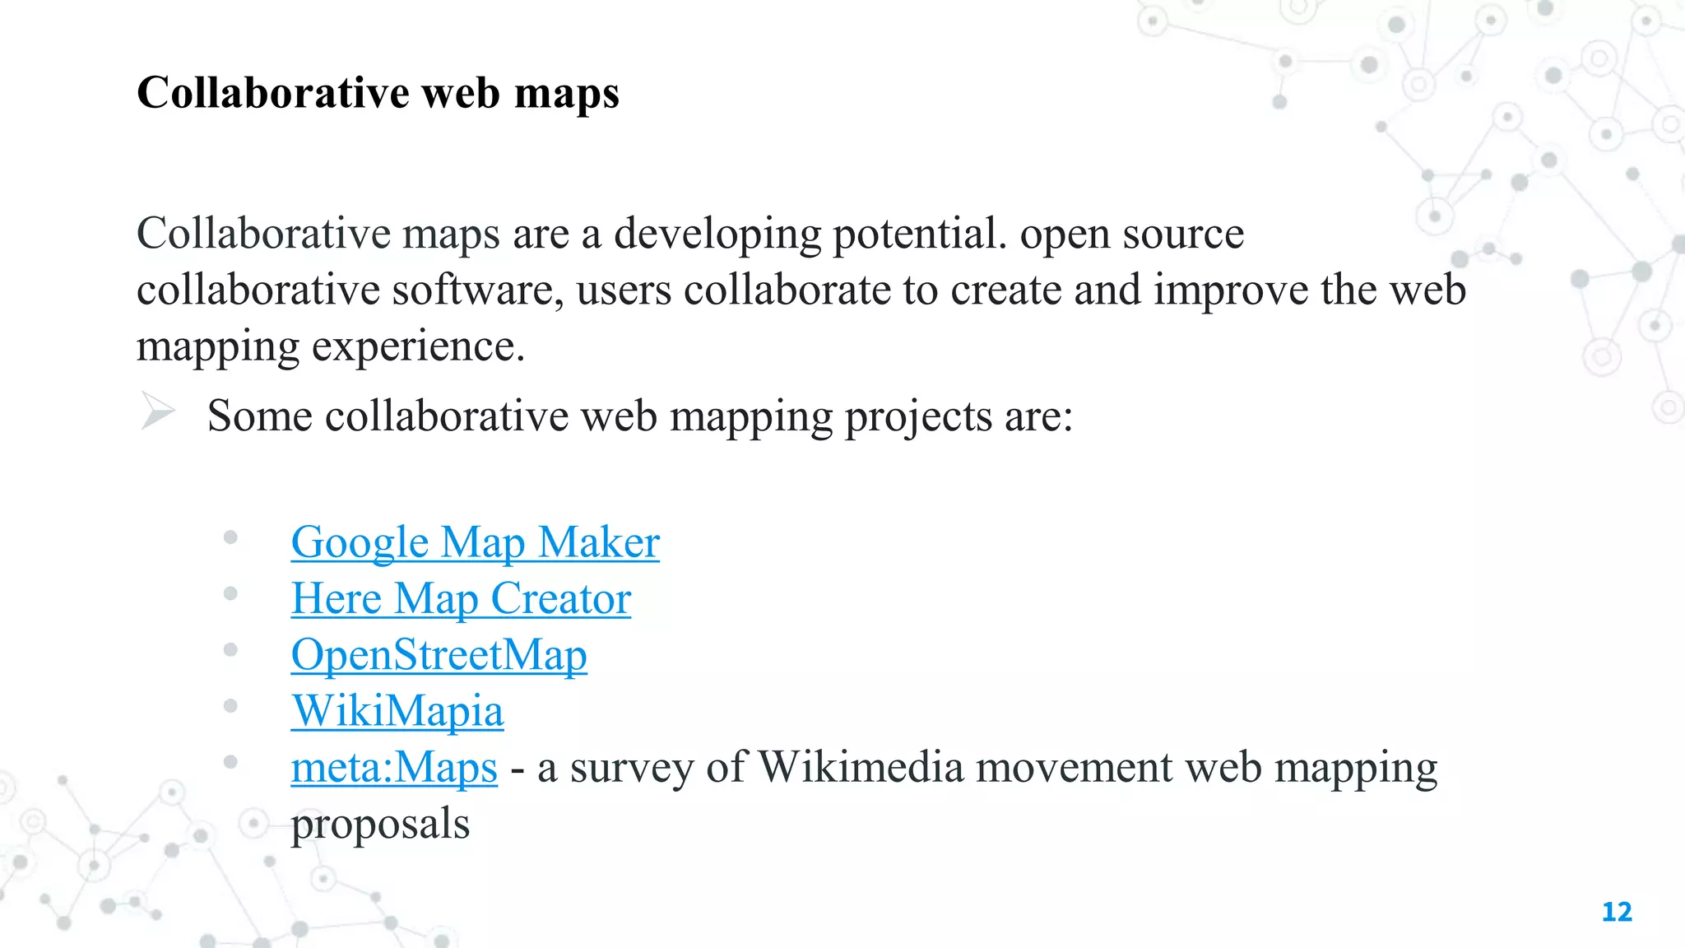This screenshot has width=1685, height=948.
Task: Select the 'Collaborative web maps' slide title
Action: 378,92
